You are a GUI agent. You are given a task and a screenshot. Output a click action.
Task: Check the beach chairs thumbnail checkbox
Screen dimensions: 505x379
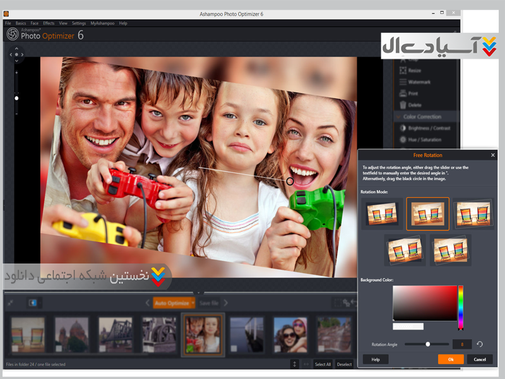[15, 348]
